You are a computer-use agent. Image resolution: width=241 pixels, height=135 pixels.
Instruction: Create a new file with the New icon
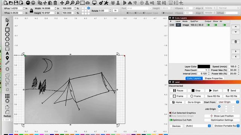[6, 3]
